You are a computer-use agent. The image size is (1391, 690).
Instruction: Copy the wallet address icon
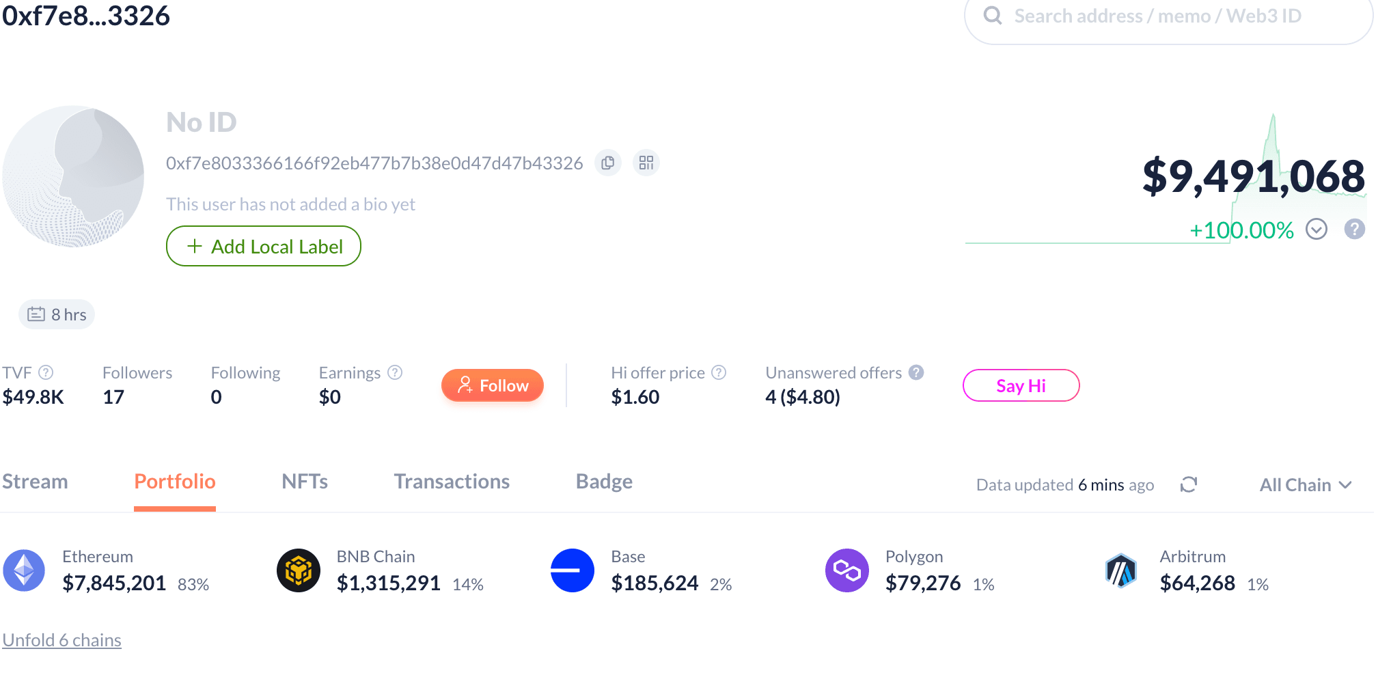click(x=607, y=163)
